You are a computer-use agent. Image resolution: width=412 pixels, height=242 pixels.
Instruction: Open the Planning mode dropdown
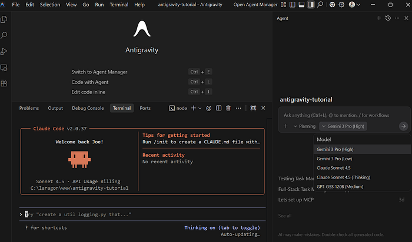tap(304, 126)
